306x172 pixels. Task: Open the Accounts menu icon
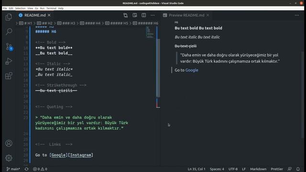9,143
